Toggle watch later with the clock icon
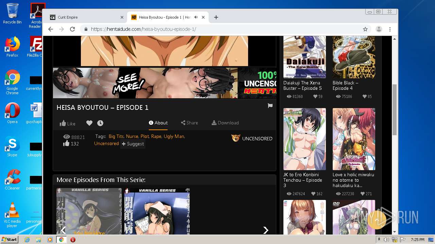 pos(100,123)
